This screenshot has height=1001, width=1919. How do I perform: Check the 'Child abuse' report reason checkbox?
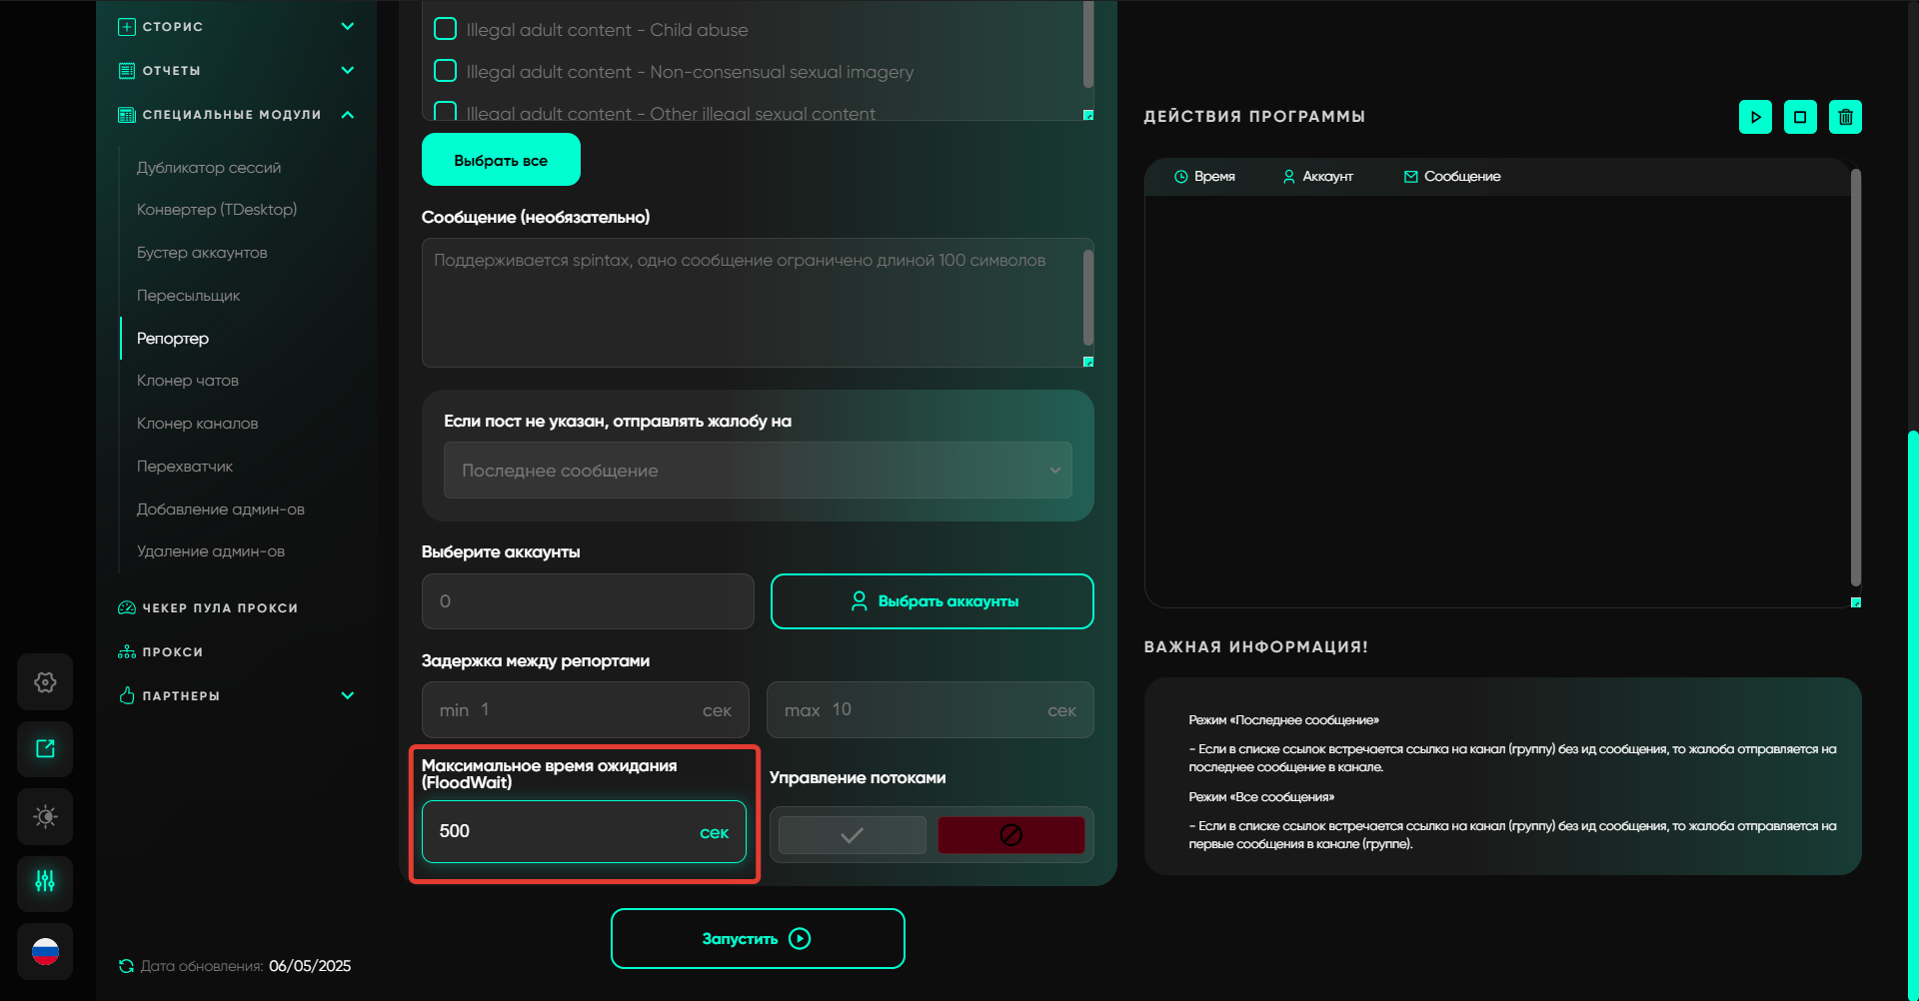point(446,29)
